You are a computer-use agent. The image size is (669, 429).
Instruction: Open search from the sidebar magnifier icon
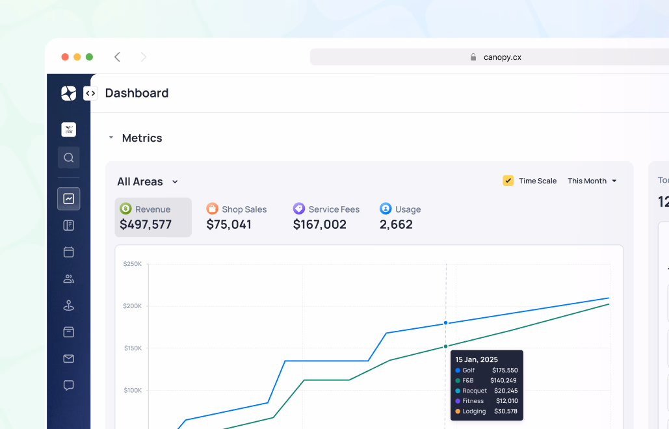[x=69, y=158]
